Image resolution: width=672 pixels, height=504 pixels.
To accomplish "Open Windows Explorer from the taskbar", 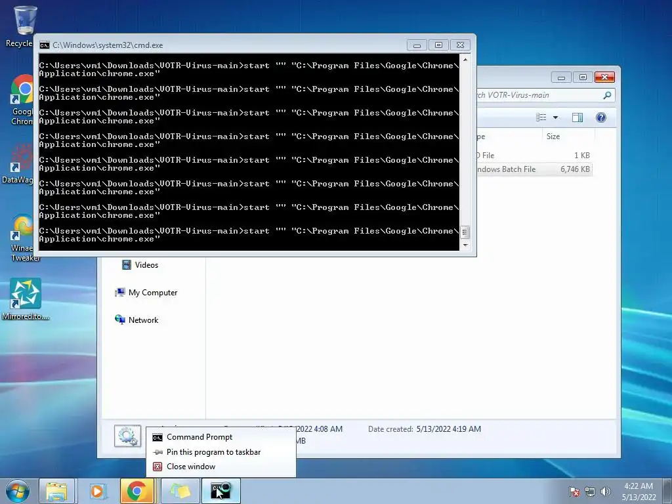I will pos(57,491).
